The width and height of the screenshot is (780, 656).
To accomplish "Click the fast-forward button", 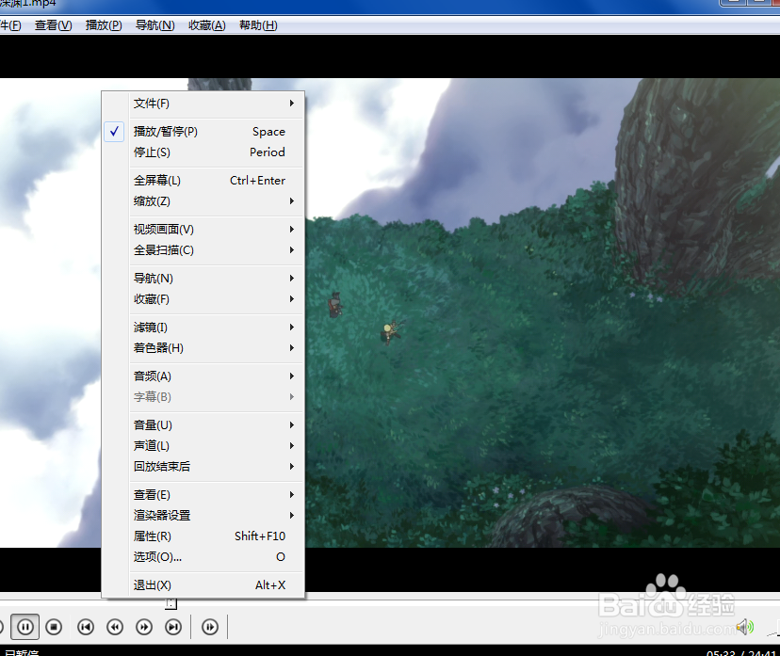I will tap(144, 627).
